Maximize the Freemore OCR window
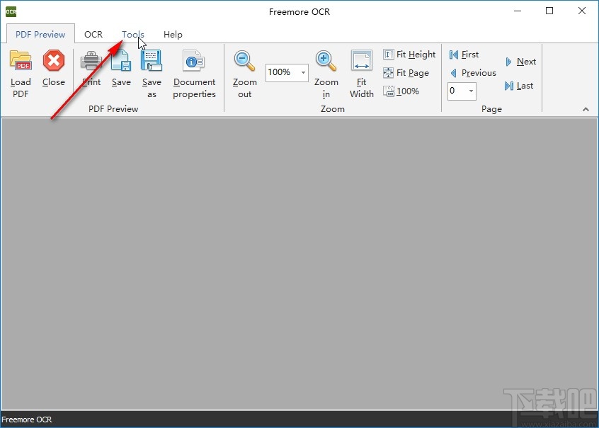Image resolution: width=599 pixels, height=428 pixels. [549, 11]
